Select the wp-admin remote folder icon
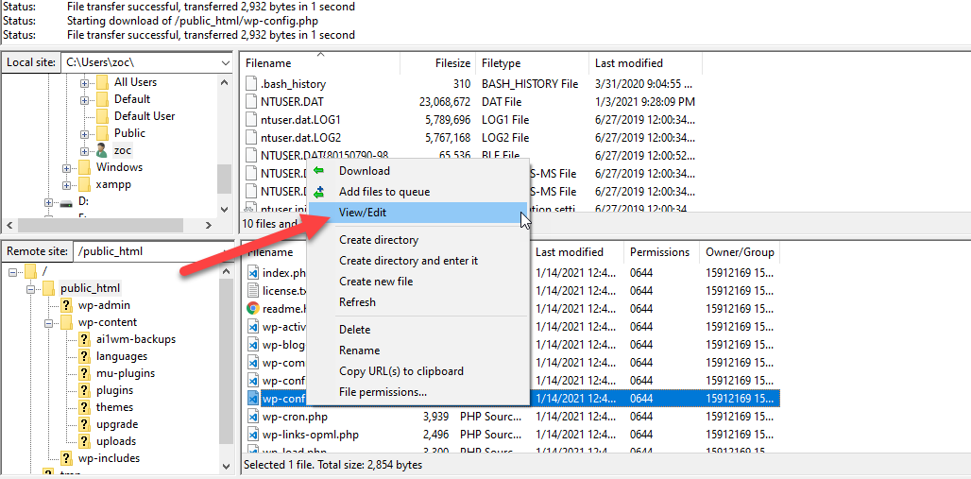Screen dimensions: 971x479 pyautogui.click(x=66, y=305)
